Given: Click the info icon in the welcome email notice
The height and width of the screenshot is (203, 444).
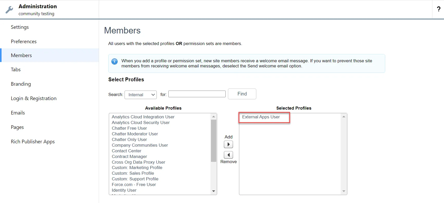Looking at the screenshot, I should [x=114, y=61].
